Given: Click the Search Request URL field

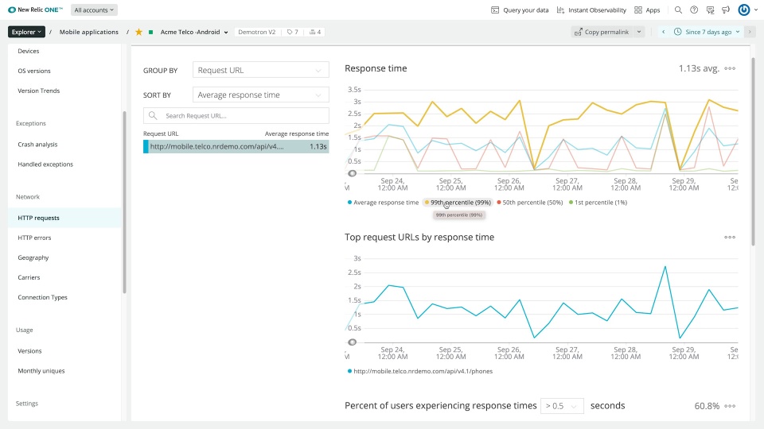Looking at the screenshot, I should (236, 116).
